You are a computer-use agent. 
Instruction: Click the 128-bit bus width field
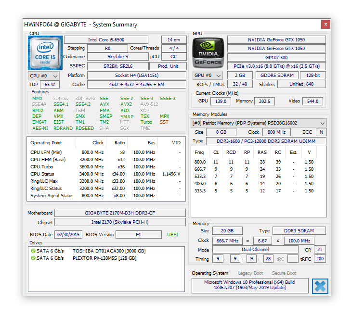(x=312, y=76)
